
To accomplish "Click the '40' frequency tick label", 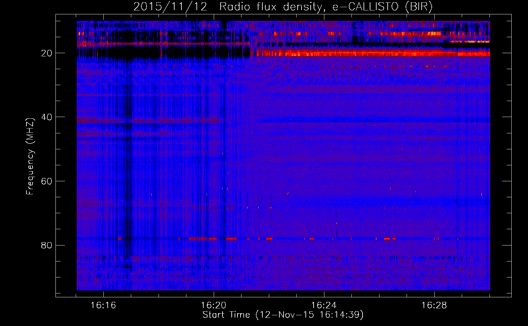I will [47, 117].
